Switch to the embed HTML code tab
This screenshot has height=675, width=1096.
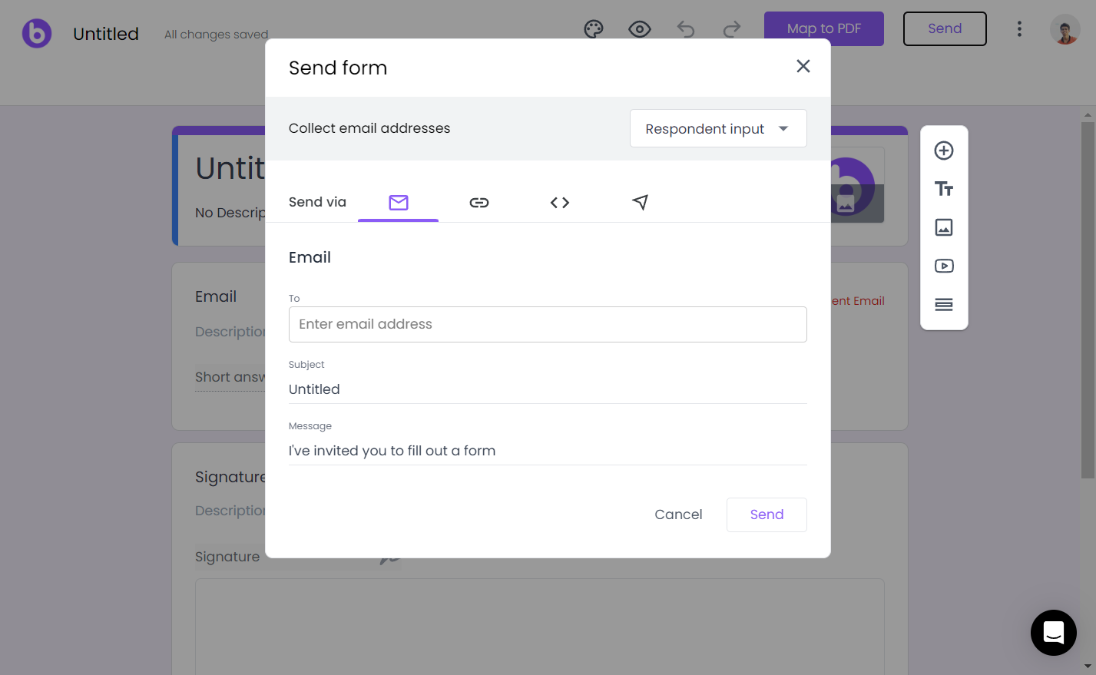(560, 203)
